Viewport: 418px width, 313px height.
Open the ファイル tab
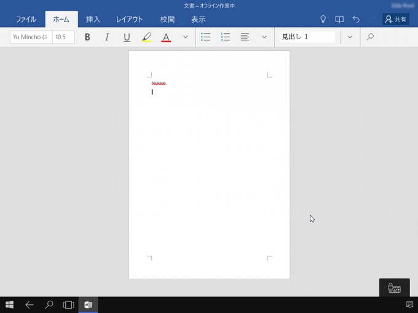pos(26,20)
